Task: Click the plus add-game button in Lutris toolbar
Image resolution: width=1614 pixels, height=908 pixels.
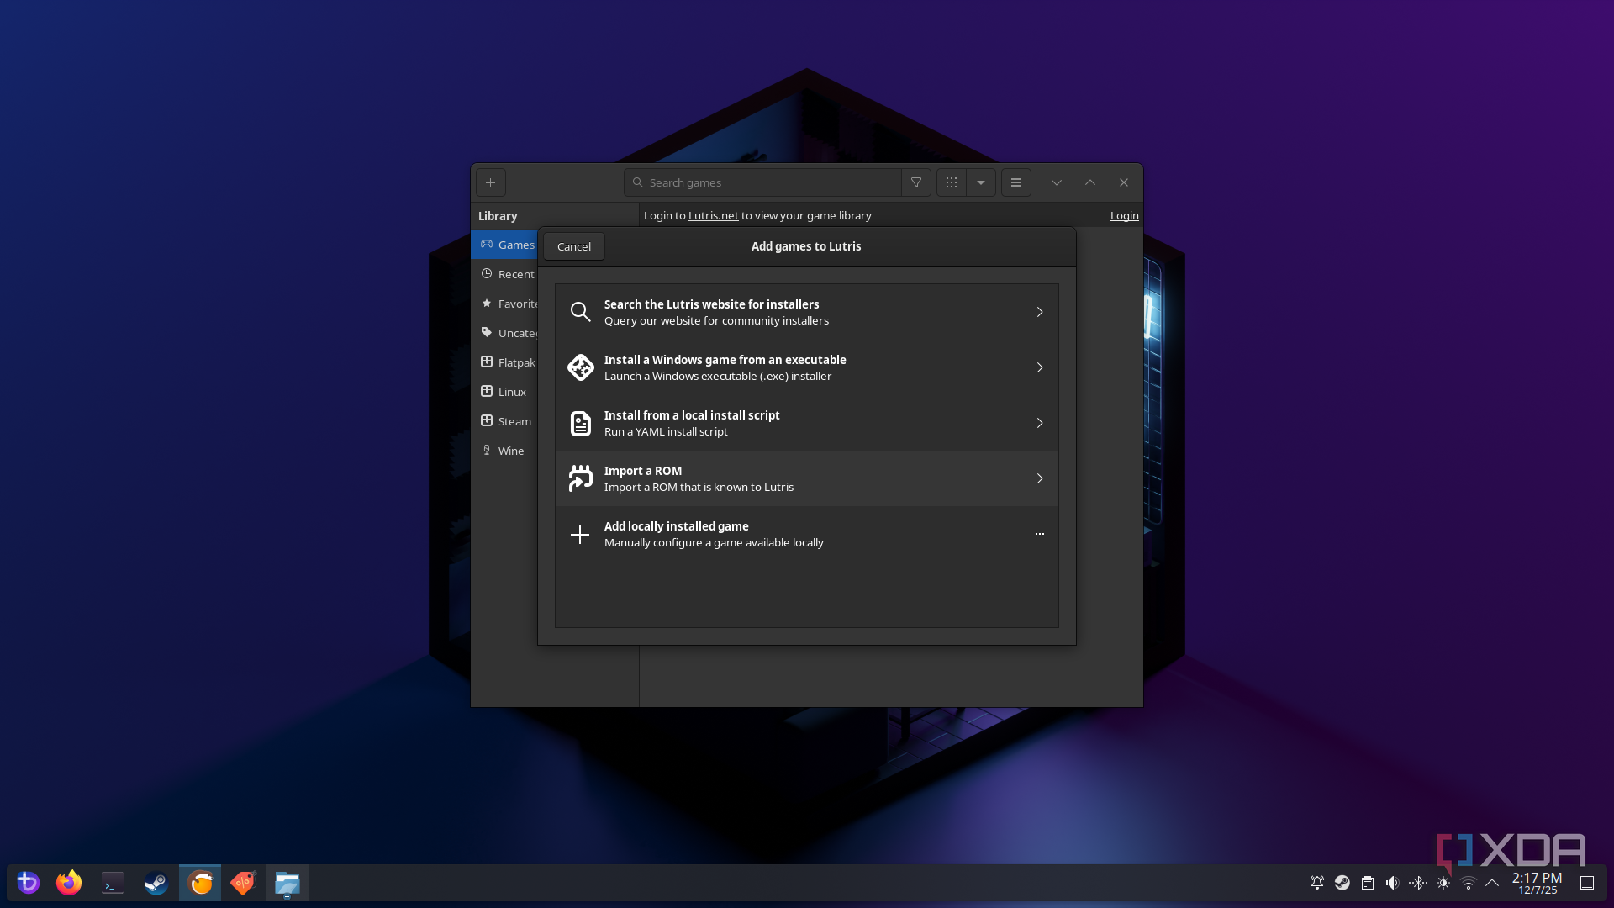Action: coord(490,182)
